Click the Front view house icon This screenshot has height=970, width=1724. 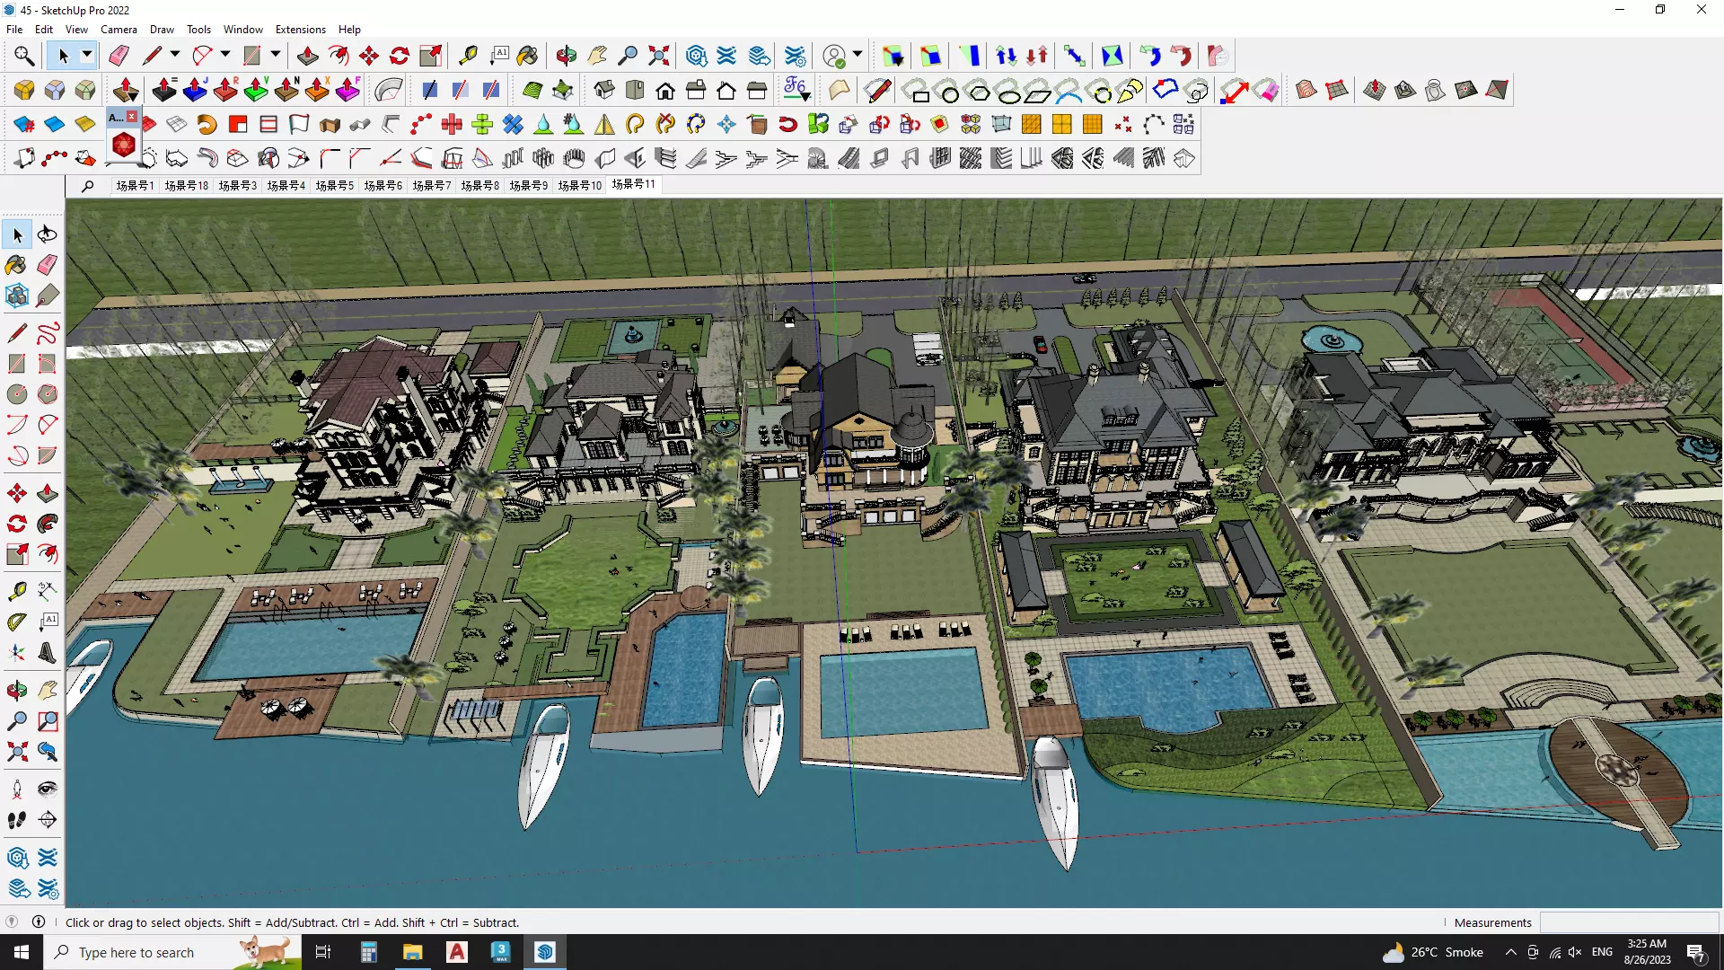665,90
